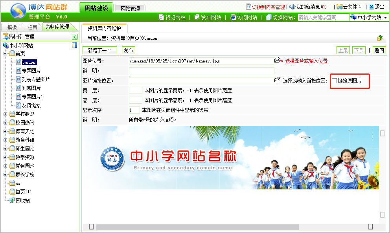Expand the 教育科研 tree node

(x=6, y=140)
